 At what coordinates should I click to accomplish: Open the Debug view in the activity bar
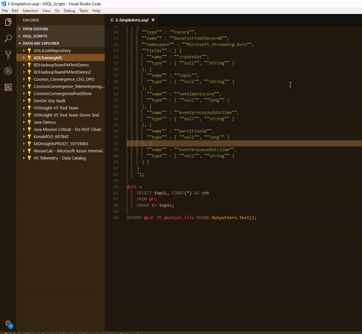(8, 71)
